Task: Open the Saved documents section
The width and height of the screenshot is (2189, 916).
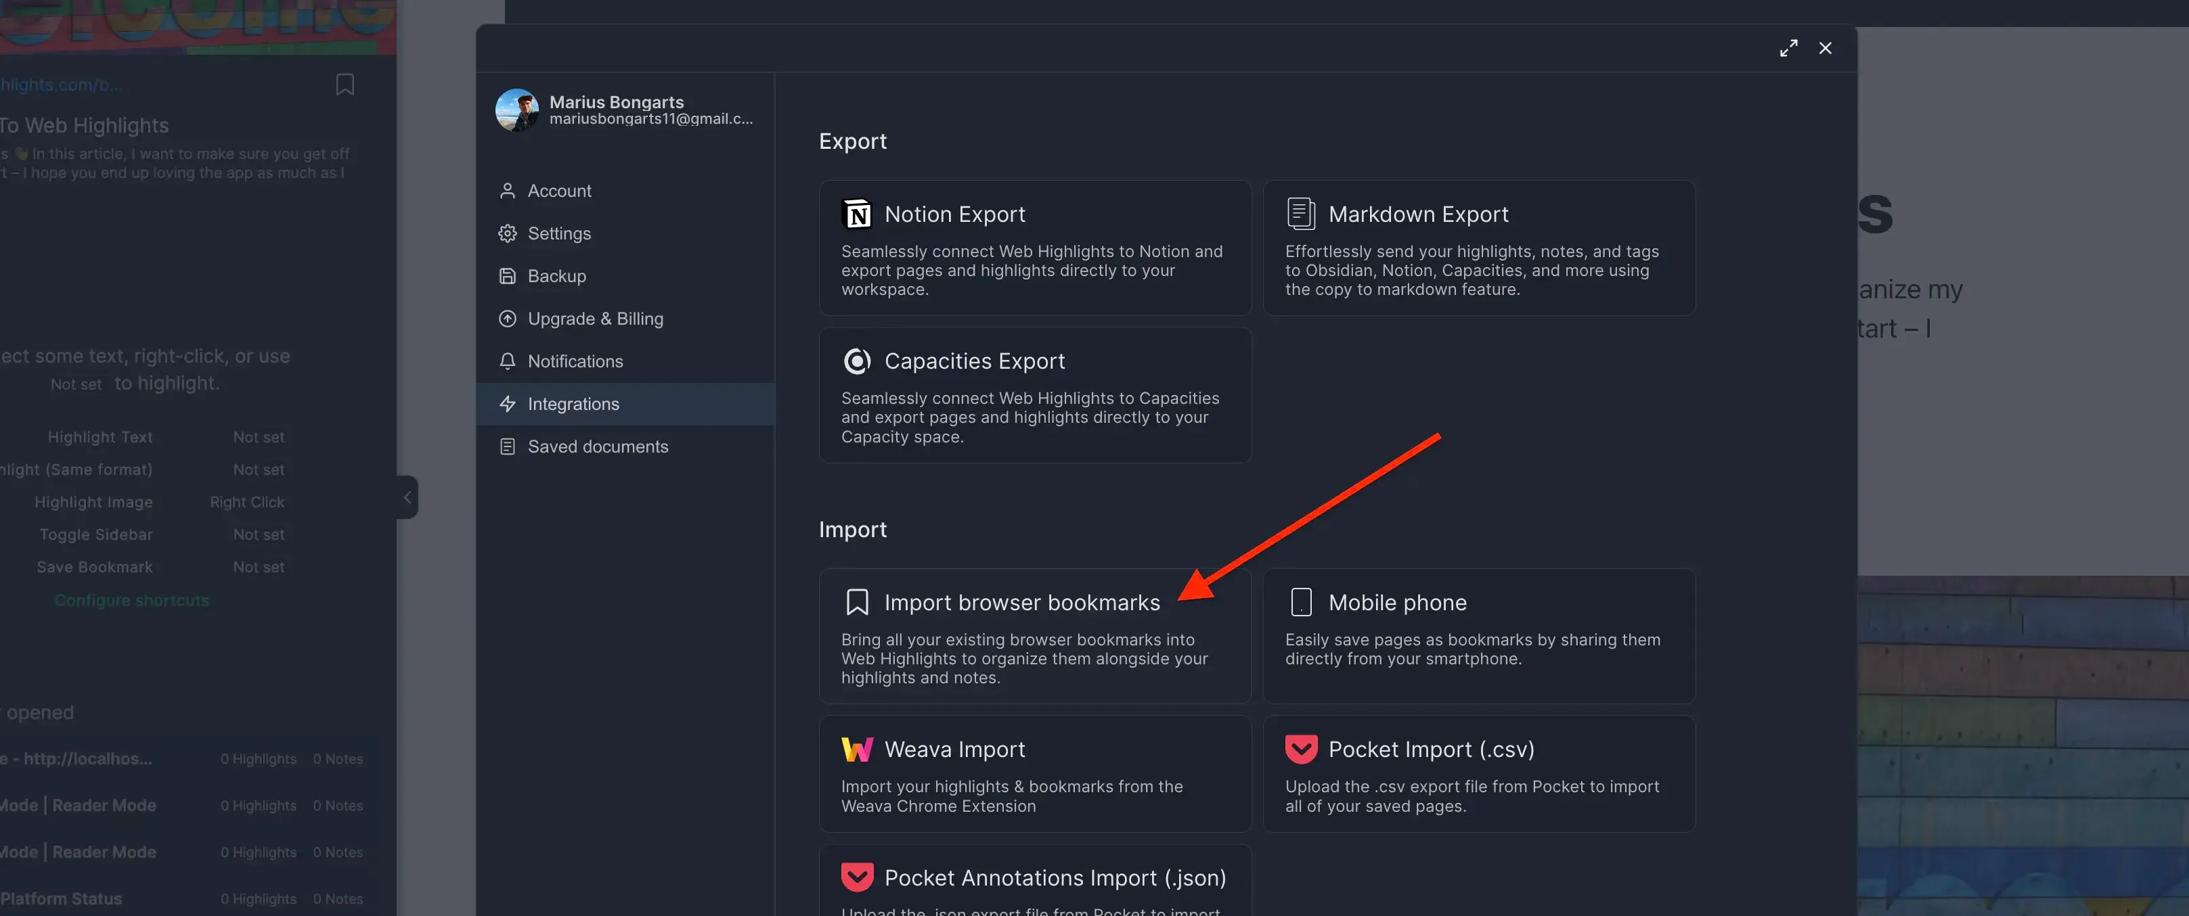Action: [626, 446]
